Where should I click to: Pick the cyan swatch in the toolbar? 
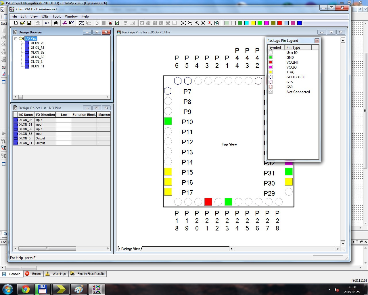pyautogui.click(x=247, y=23)
